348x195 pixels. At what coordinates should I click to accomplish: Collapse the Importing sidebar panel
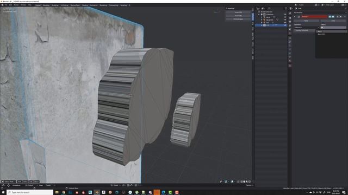227,9
